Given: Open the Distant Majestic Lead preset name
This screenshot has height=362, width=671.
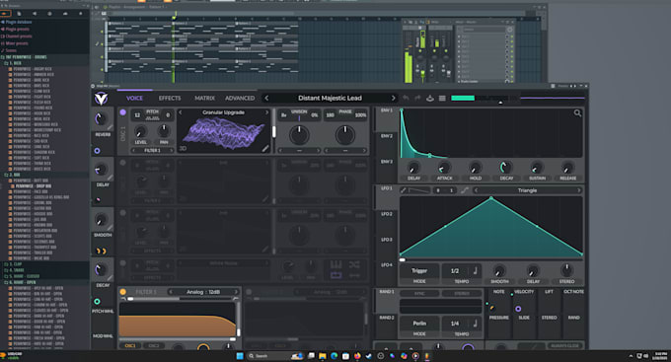Looking at the screenshot, I should 330,98.
